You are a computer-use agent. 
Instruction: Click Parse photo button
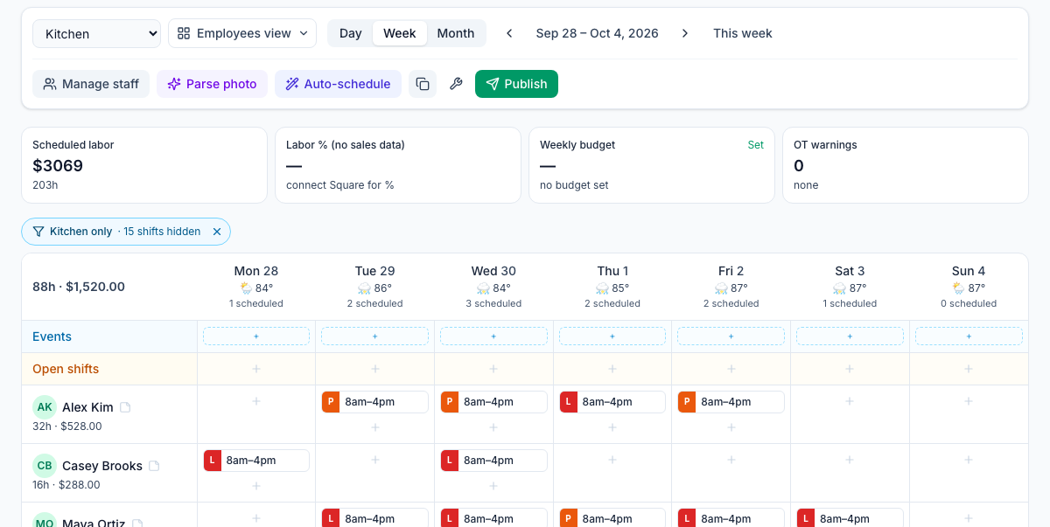[x=212, y=84]
